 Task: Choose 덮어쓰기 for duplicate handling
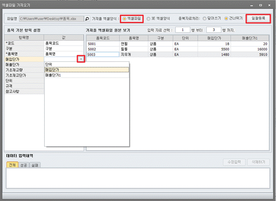205,19
